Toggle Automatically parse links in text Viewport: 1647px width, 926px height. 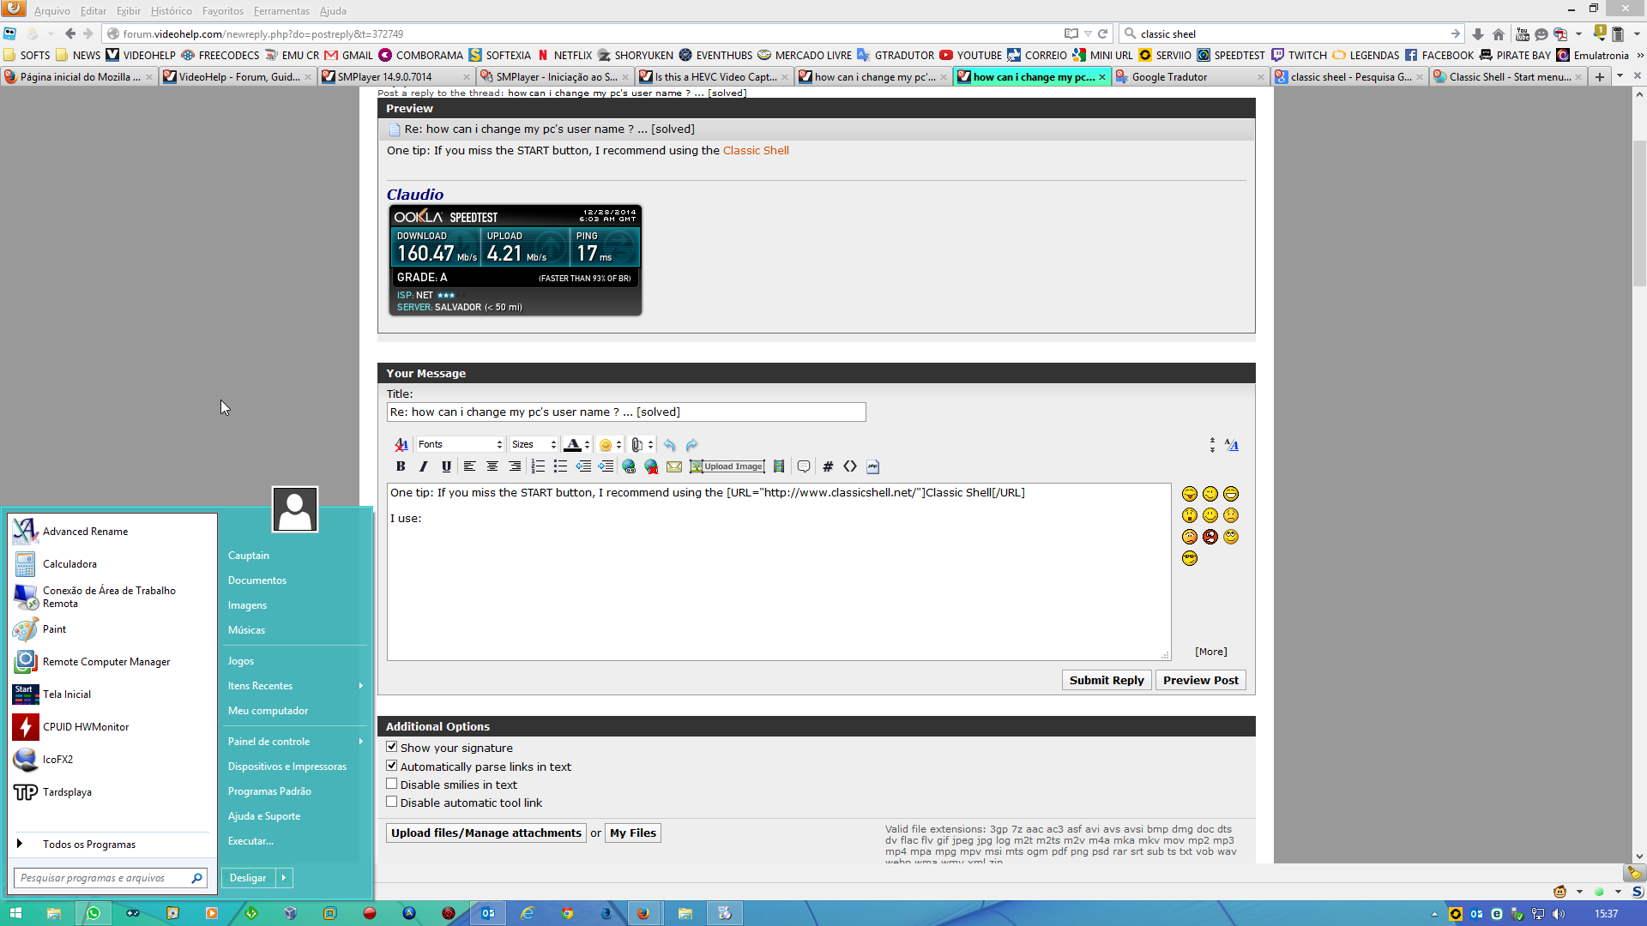pos(392,766)
